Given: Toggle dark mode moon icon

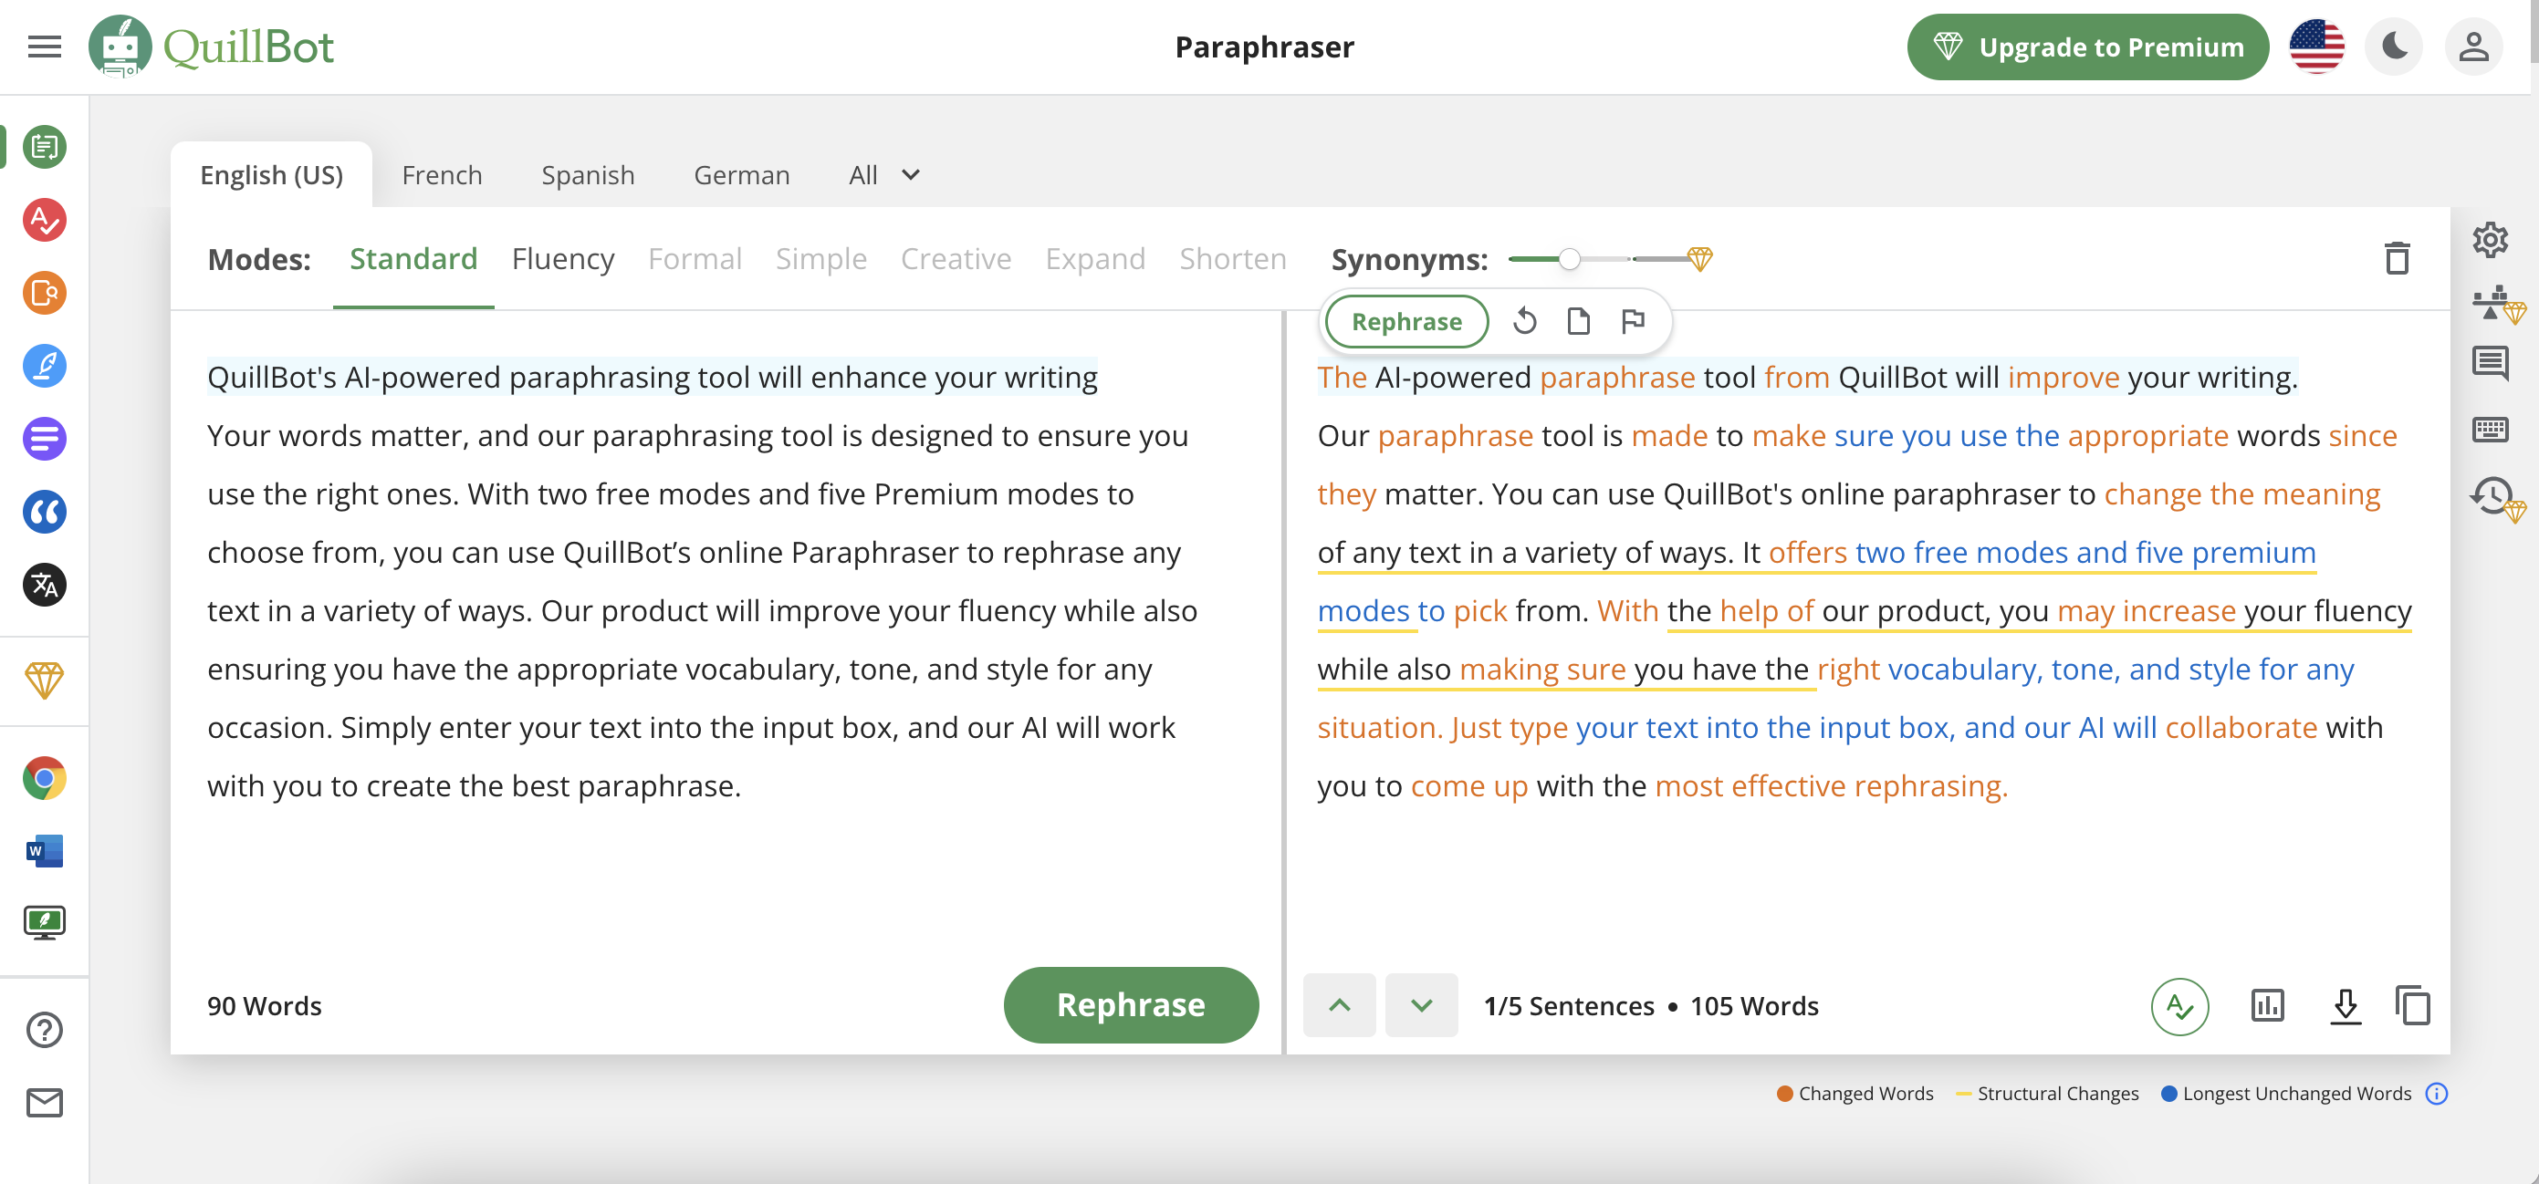Looking at the screenshot, I should [2394, 47].
